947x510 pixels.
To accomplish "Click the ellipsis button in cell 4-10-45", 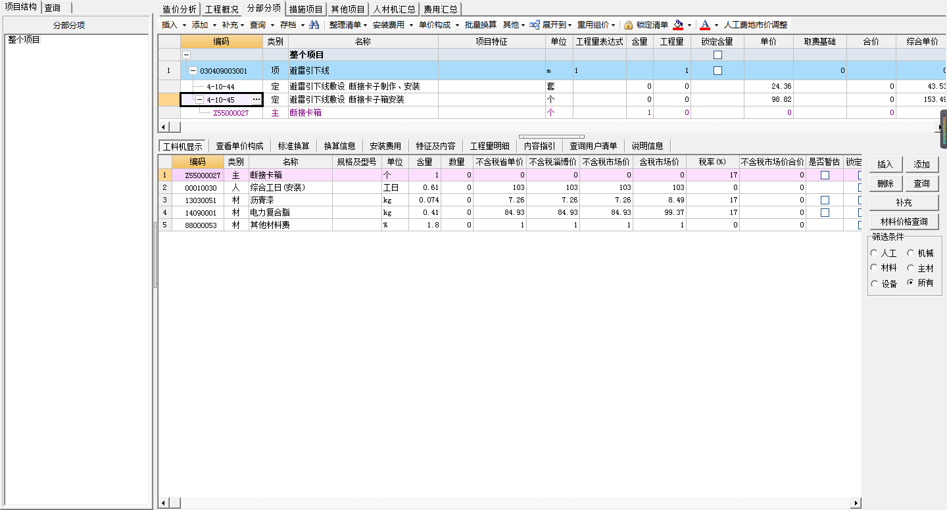I will [256, 100].
